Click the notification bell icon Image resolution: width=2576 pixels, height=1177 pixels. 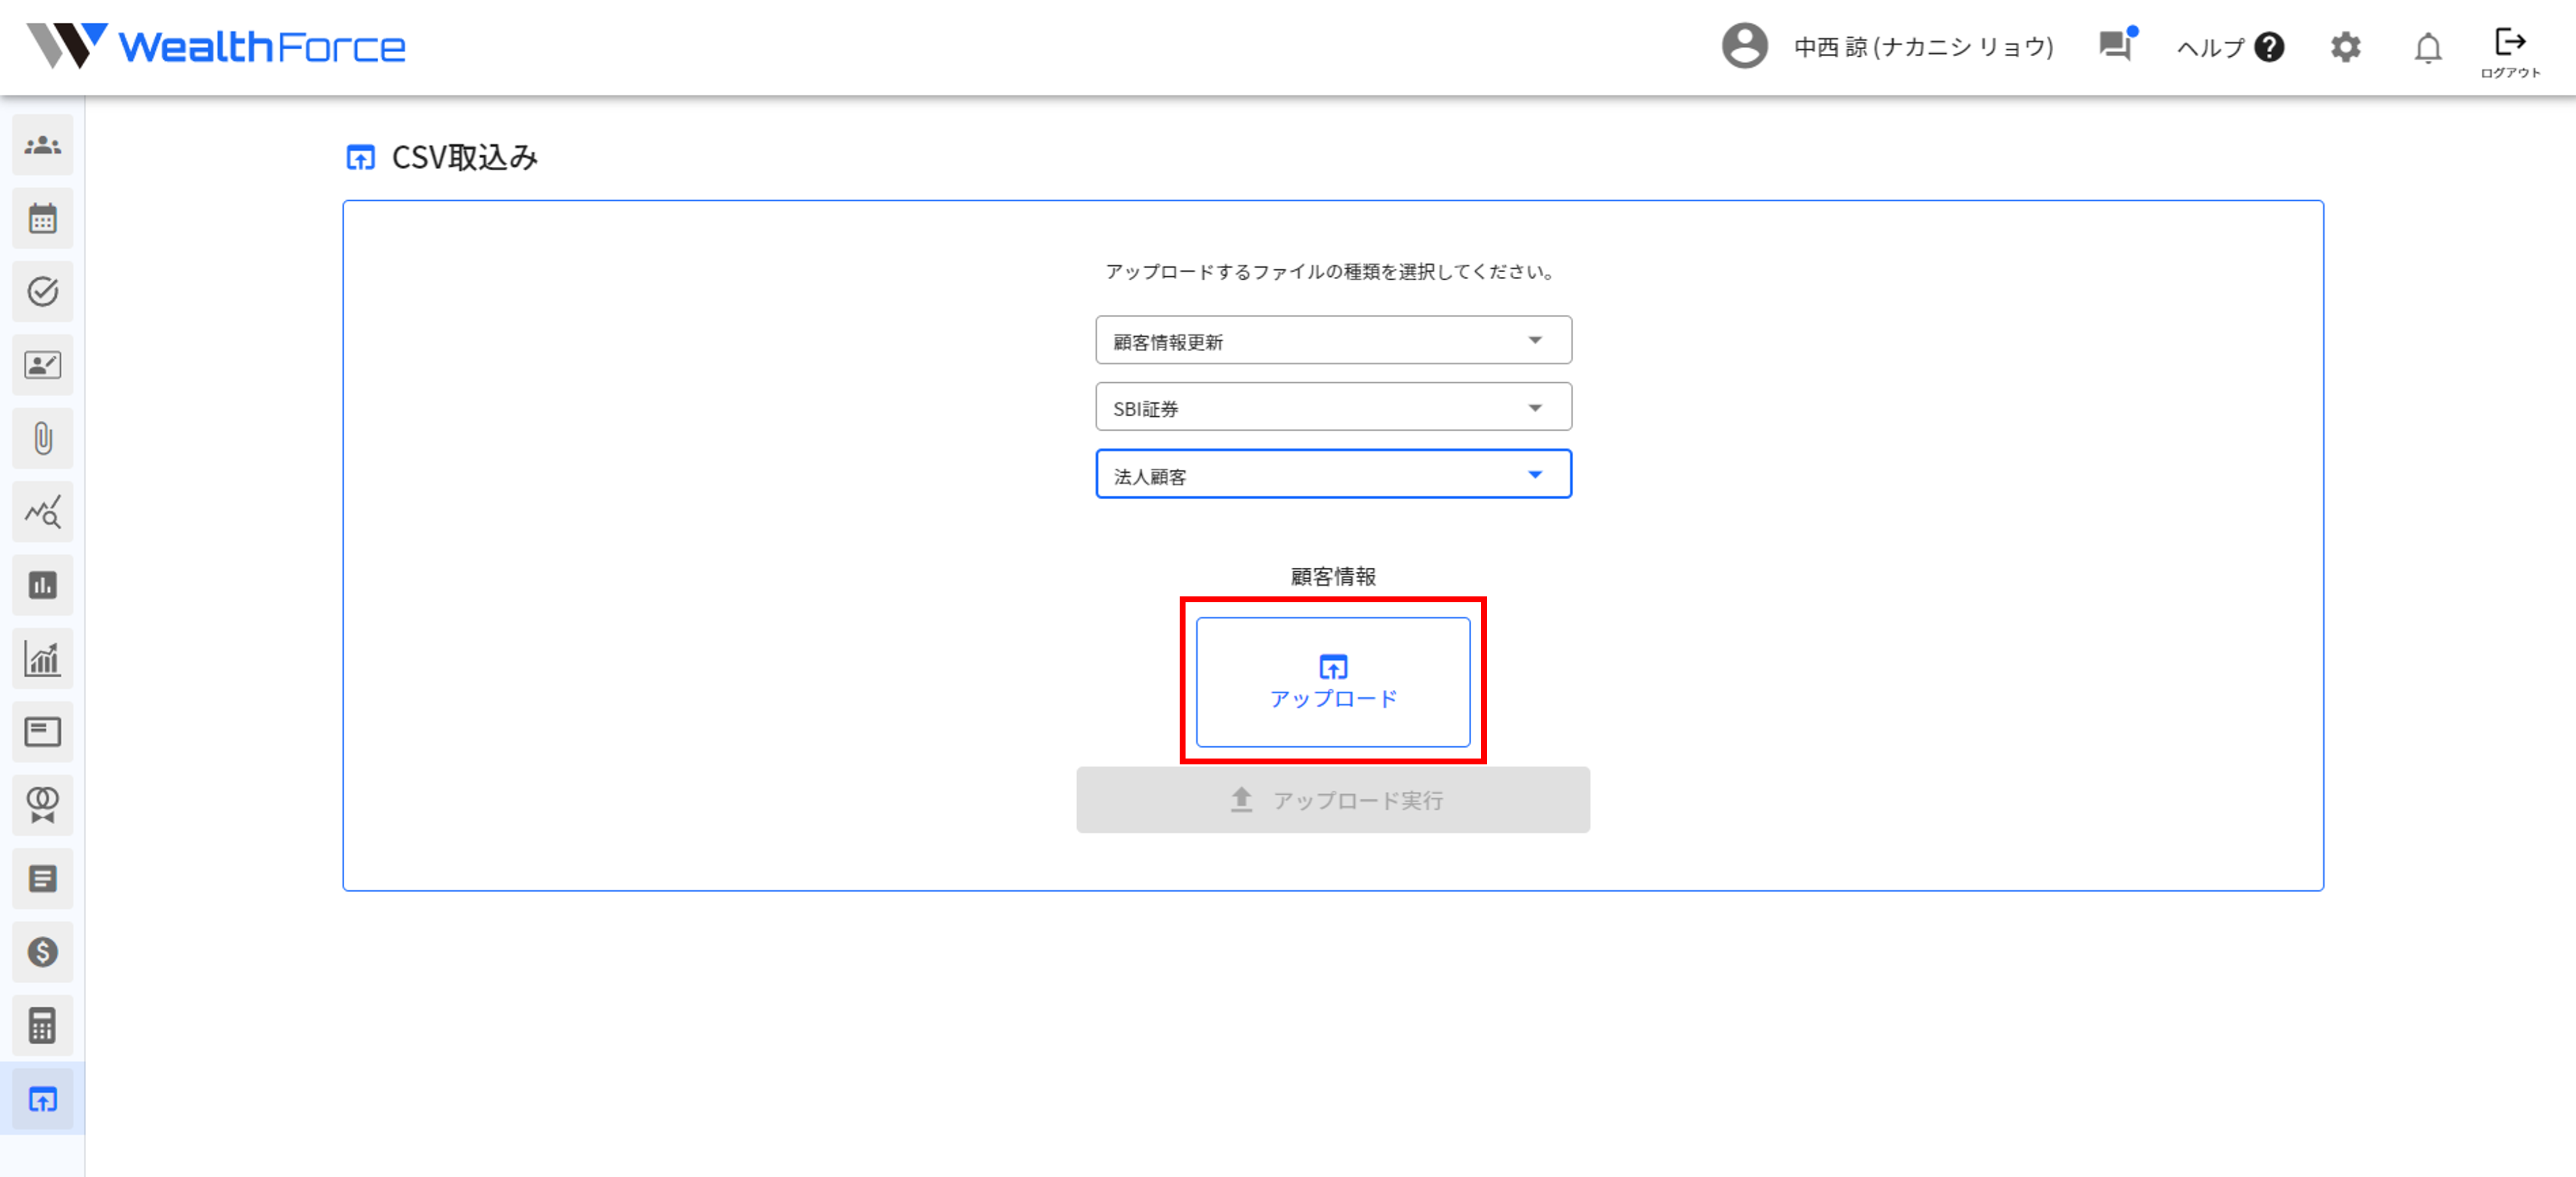(x=2427, y=47)
